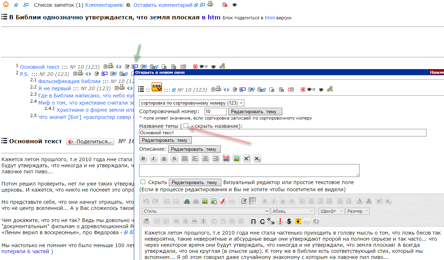Viewport: 444px width, 260px height.
Task: Print the page via top printer icon
Action: tap(210, 4)
